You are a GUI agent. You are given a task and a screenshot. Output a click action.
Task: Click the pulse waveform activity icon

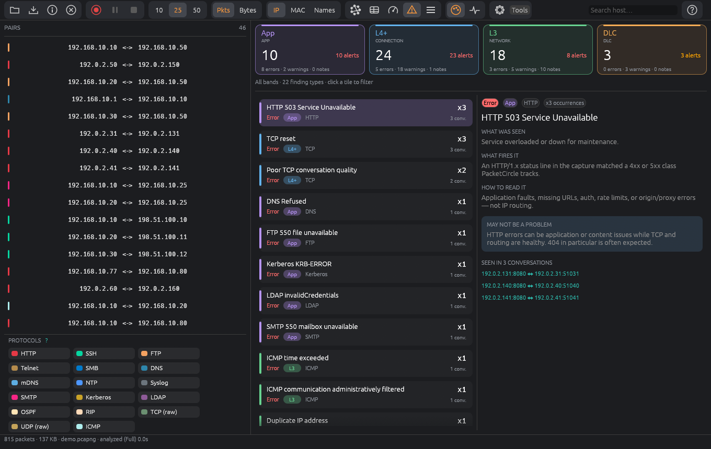click(475, 10)
